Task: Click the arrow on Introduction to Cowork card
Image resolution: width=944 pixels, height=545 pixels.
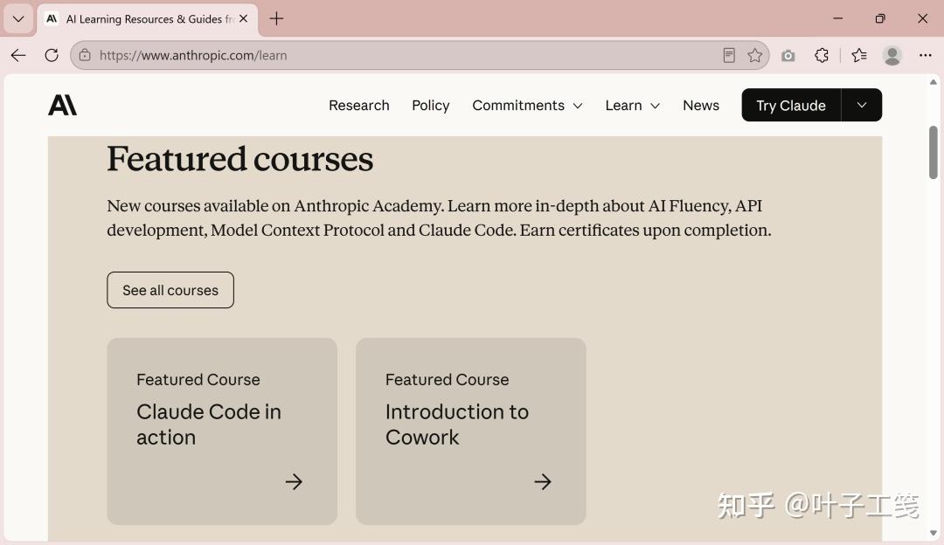Action: [x=543, y=481]
